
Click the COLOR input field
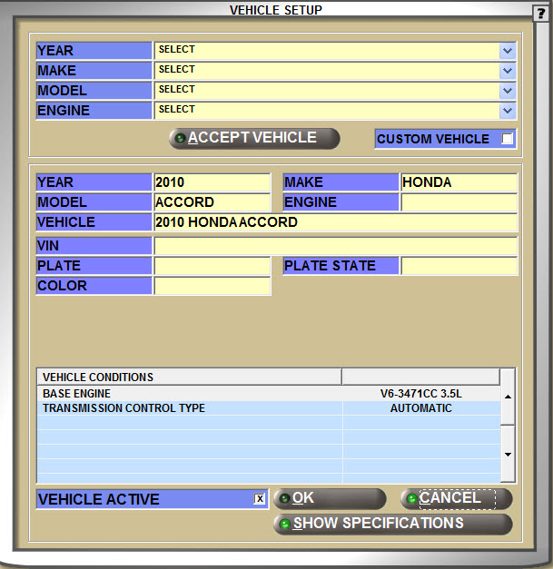click(x=212, y=286)
